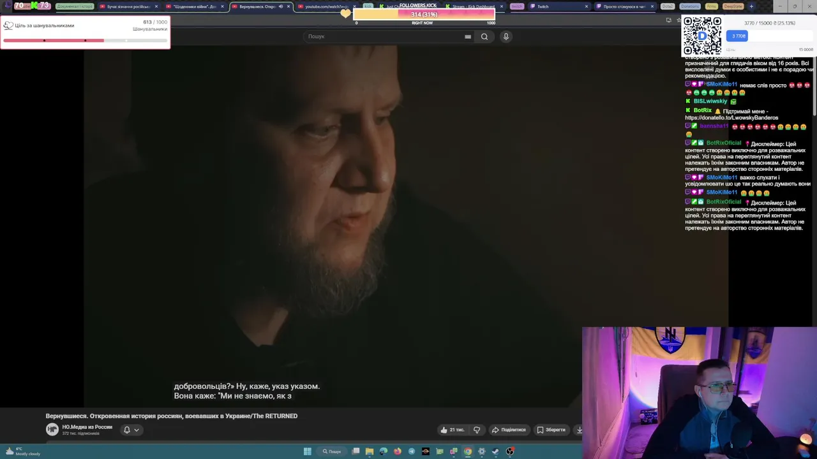This screenshot has width=817, height=459.
Task: Search with the YouTube magnifier icon
Action: point(484,36)
